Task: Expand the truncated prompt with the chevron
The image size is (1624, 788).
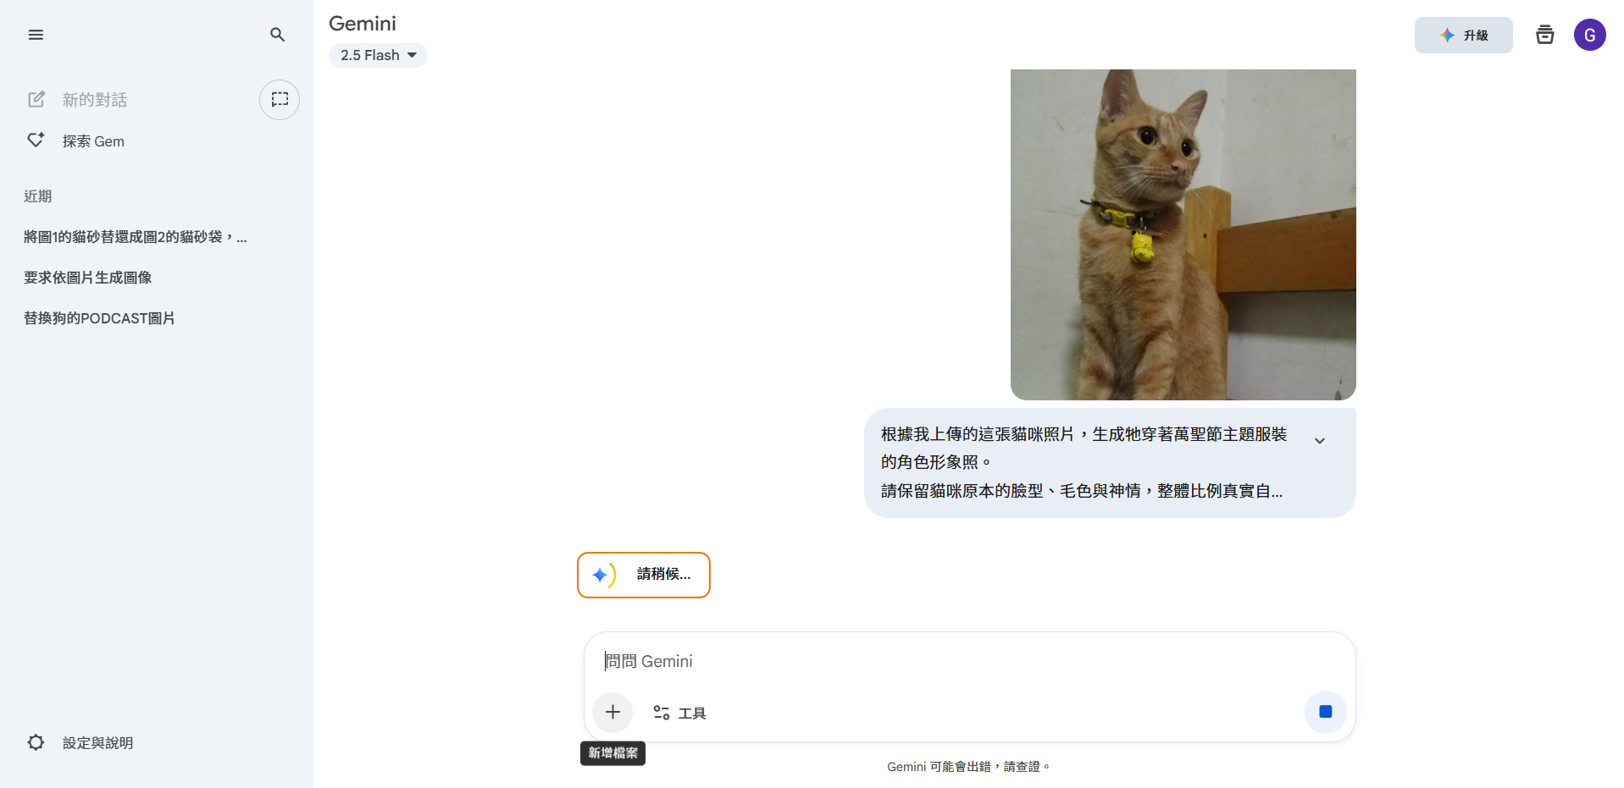Action: [1319, 440]
